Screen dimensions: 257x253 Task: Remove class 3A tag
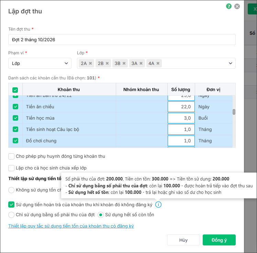[x=141, y=63]
